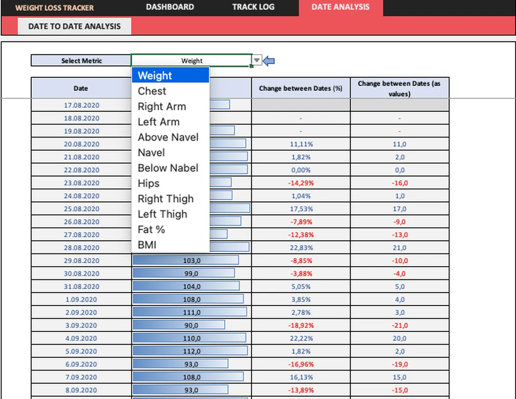Click the WEIGHT LOSS TRACKER title
Image resolution: width=516 pixels, height=399 pixels.
54,7
